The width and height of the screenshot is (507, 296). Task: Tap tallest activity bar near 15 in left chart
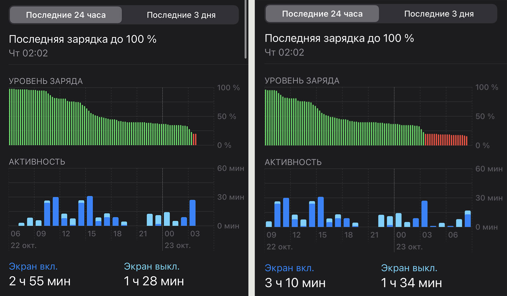[x=90, y=211]
